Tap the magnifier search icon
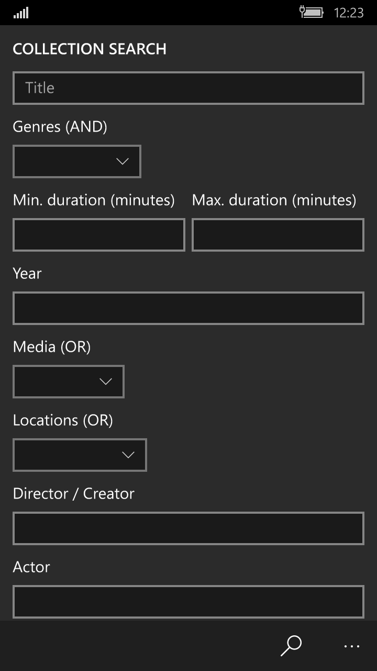The width and height of the screenshot is (377, 671). (291, 645)
